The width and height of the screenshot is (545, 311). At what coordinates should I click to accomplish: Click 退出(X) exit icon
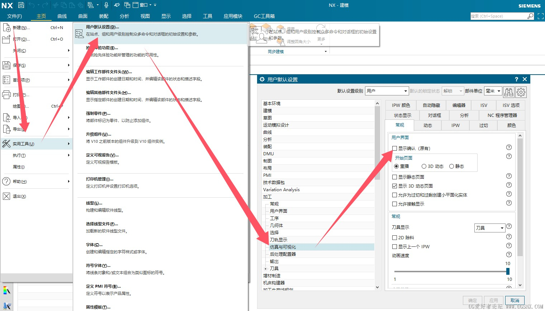click(x=6, y=196)
